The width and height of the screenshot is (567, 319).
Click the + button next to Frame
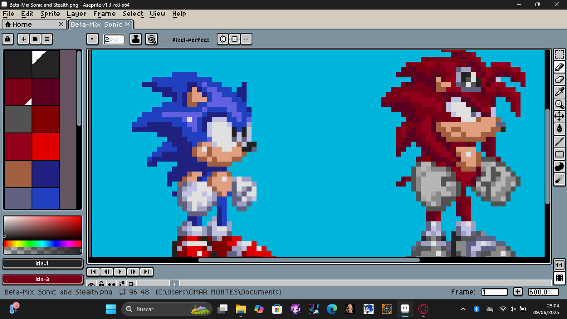click(x=518, y=292)
